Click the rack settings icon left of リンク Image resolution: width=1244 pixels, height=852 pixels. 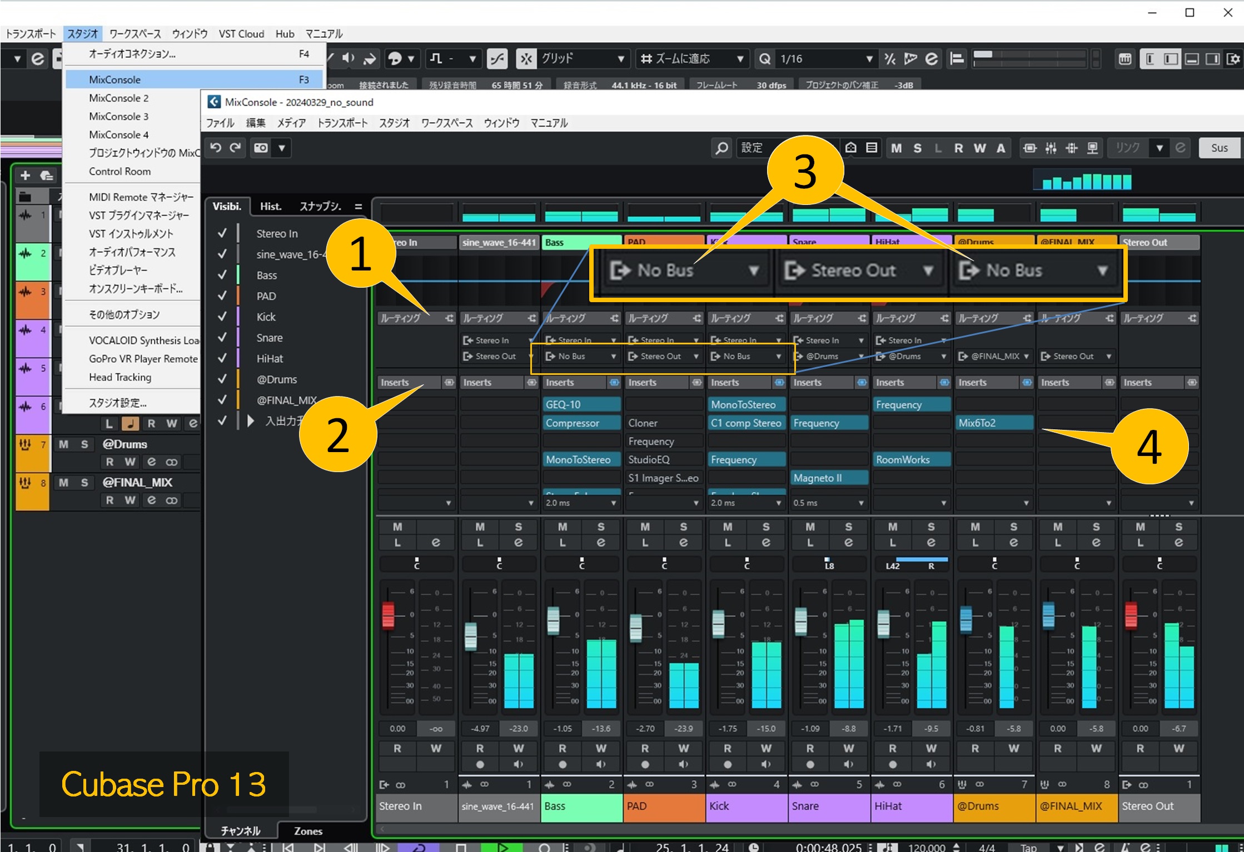1093,148
